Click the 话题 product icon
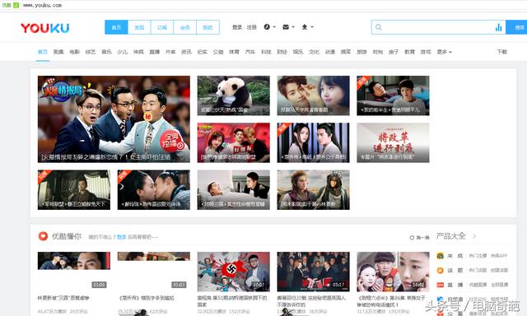527x316 pixels. pos(440,271)
